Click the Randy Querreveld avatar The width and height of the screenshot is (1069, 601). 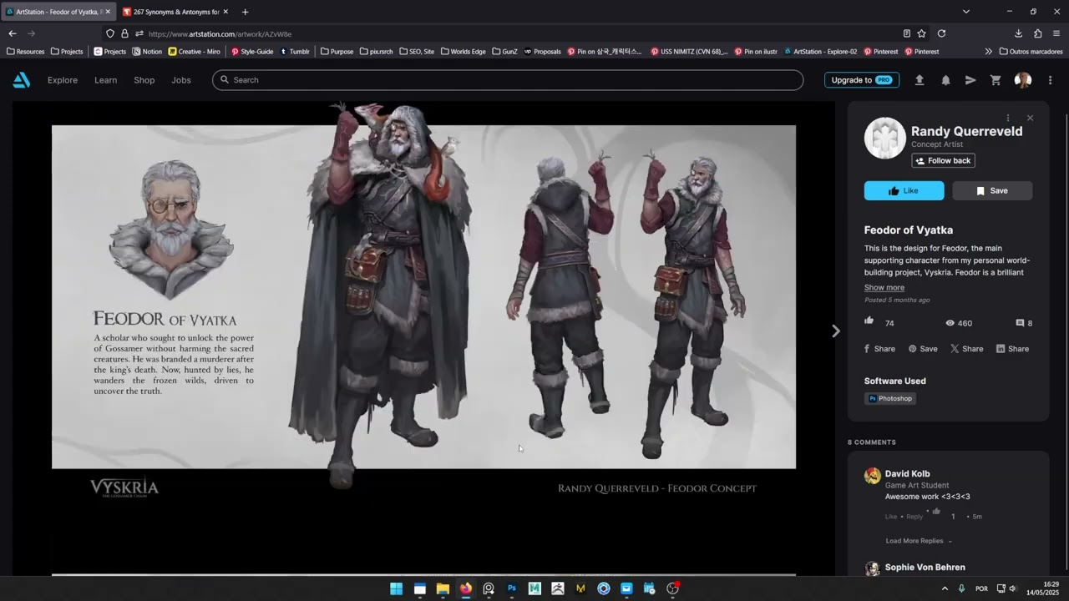[x=884, y=139]
